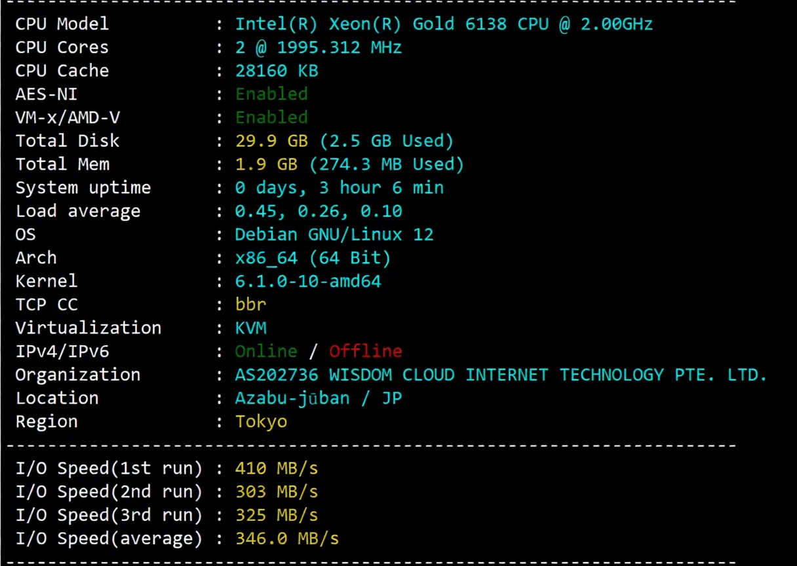Click the Tokyo Region value
797x566 pixels.
coord(261,421)
